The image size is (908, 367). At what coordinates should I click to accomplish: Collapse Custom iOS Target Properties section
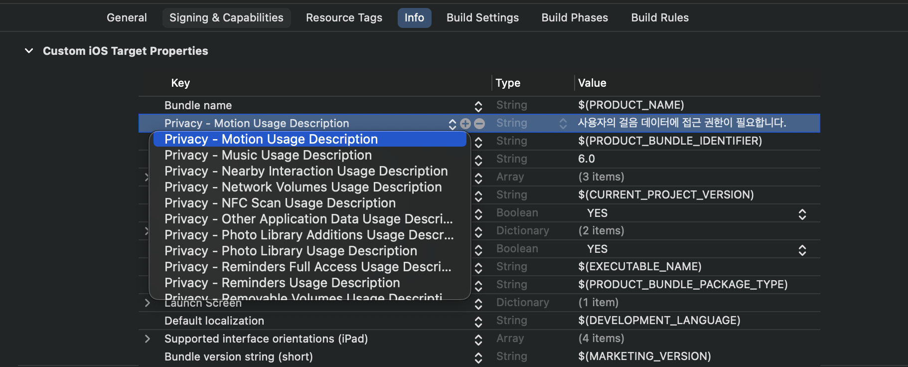[29, 51]
